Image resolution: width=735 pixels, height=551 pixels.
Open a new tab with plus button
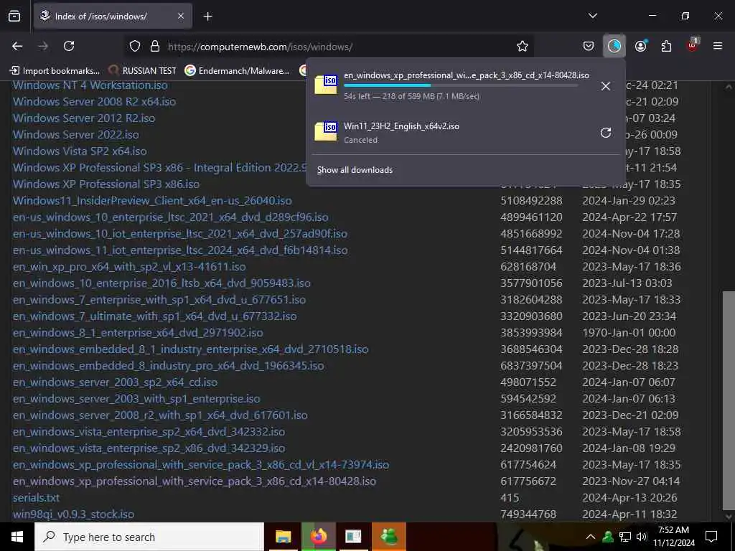[x=208, y=17]
